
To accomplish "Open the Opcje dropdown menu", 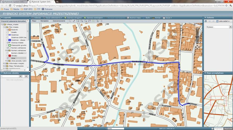I will pyautogui.click(x=167, y=18).
